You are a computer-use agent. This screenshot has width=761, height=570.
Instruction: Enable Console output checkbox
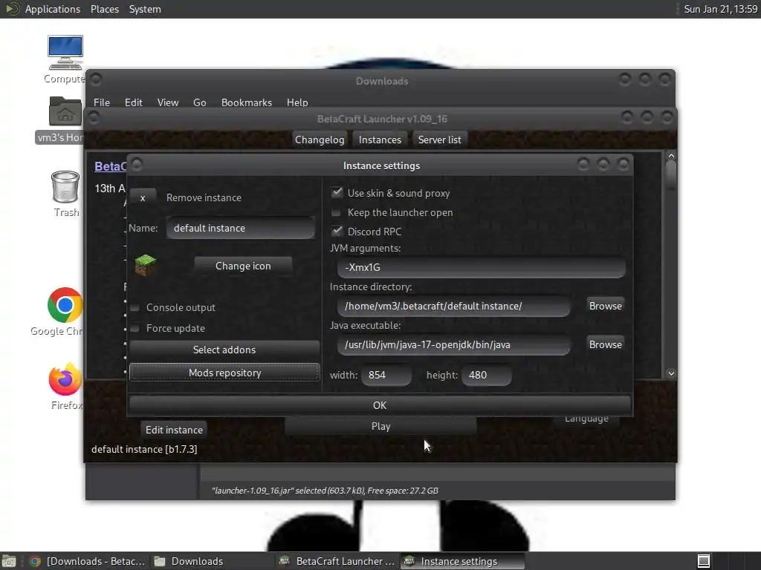(x=135, y=308)
